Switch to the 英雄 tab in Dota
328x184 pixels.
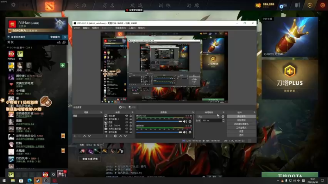(x=81, y=5)
